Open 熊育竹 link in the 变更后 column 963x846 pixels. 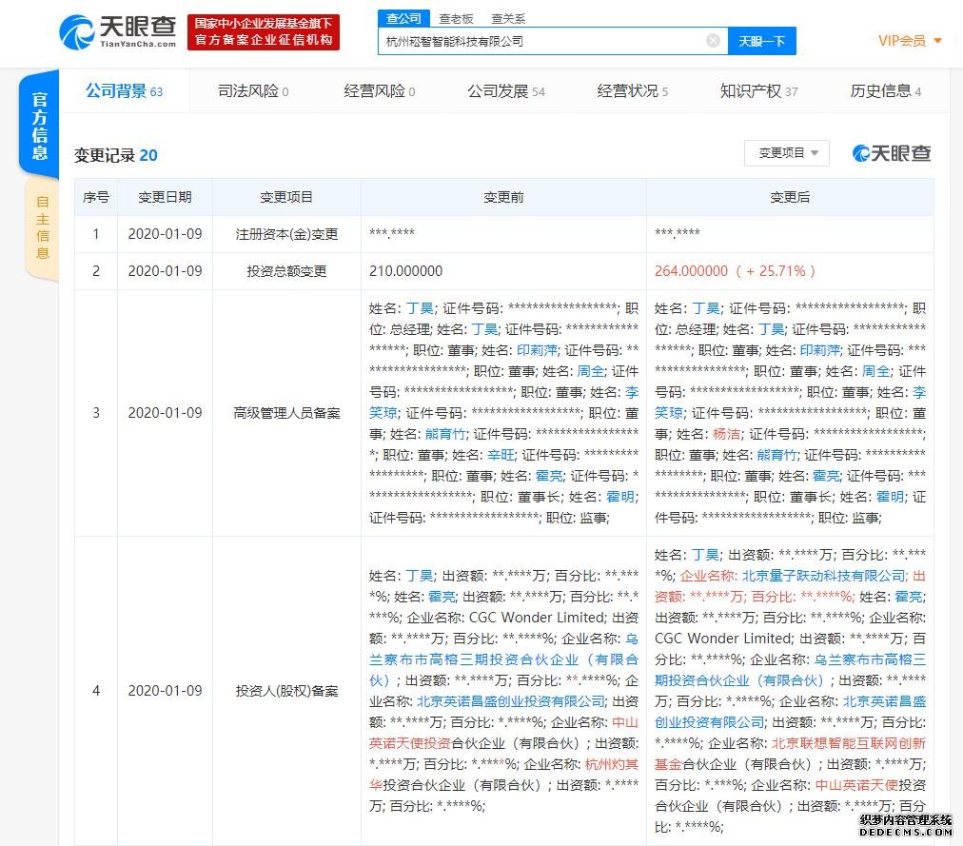tap(776, 455)
